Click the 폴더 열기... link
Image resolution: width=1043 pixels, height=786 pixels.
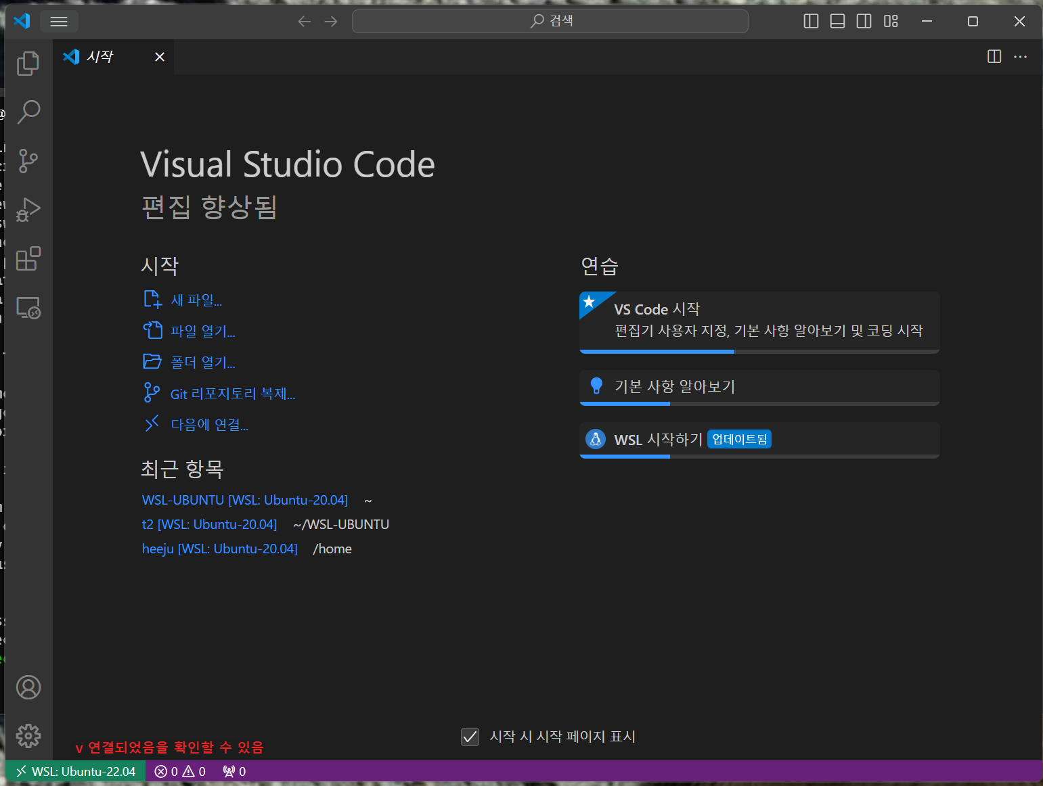[203, 362]
